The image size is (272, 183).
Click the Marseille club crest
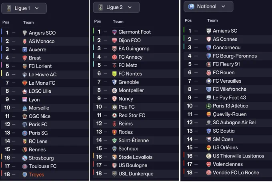tap(25, 108)
